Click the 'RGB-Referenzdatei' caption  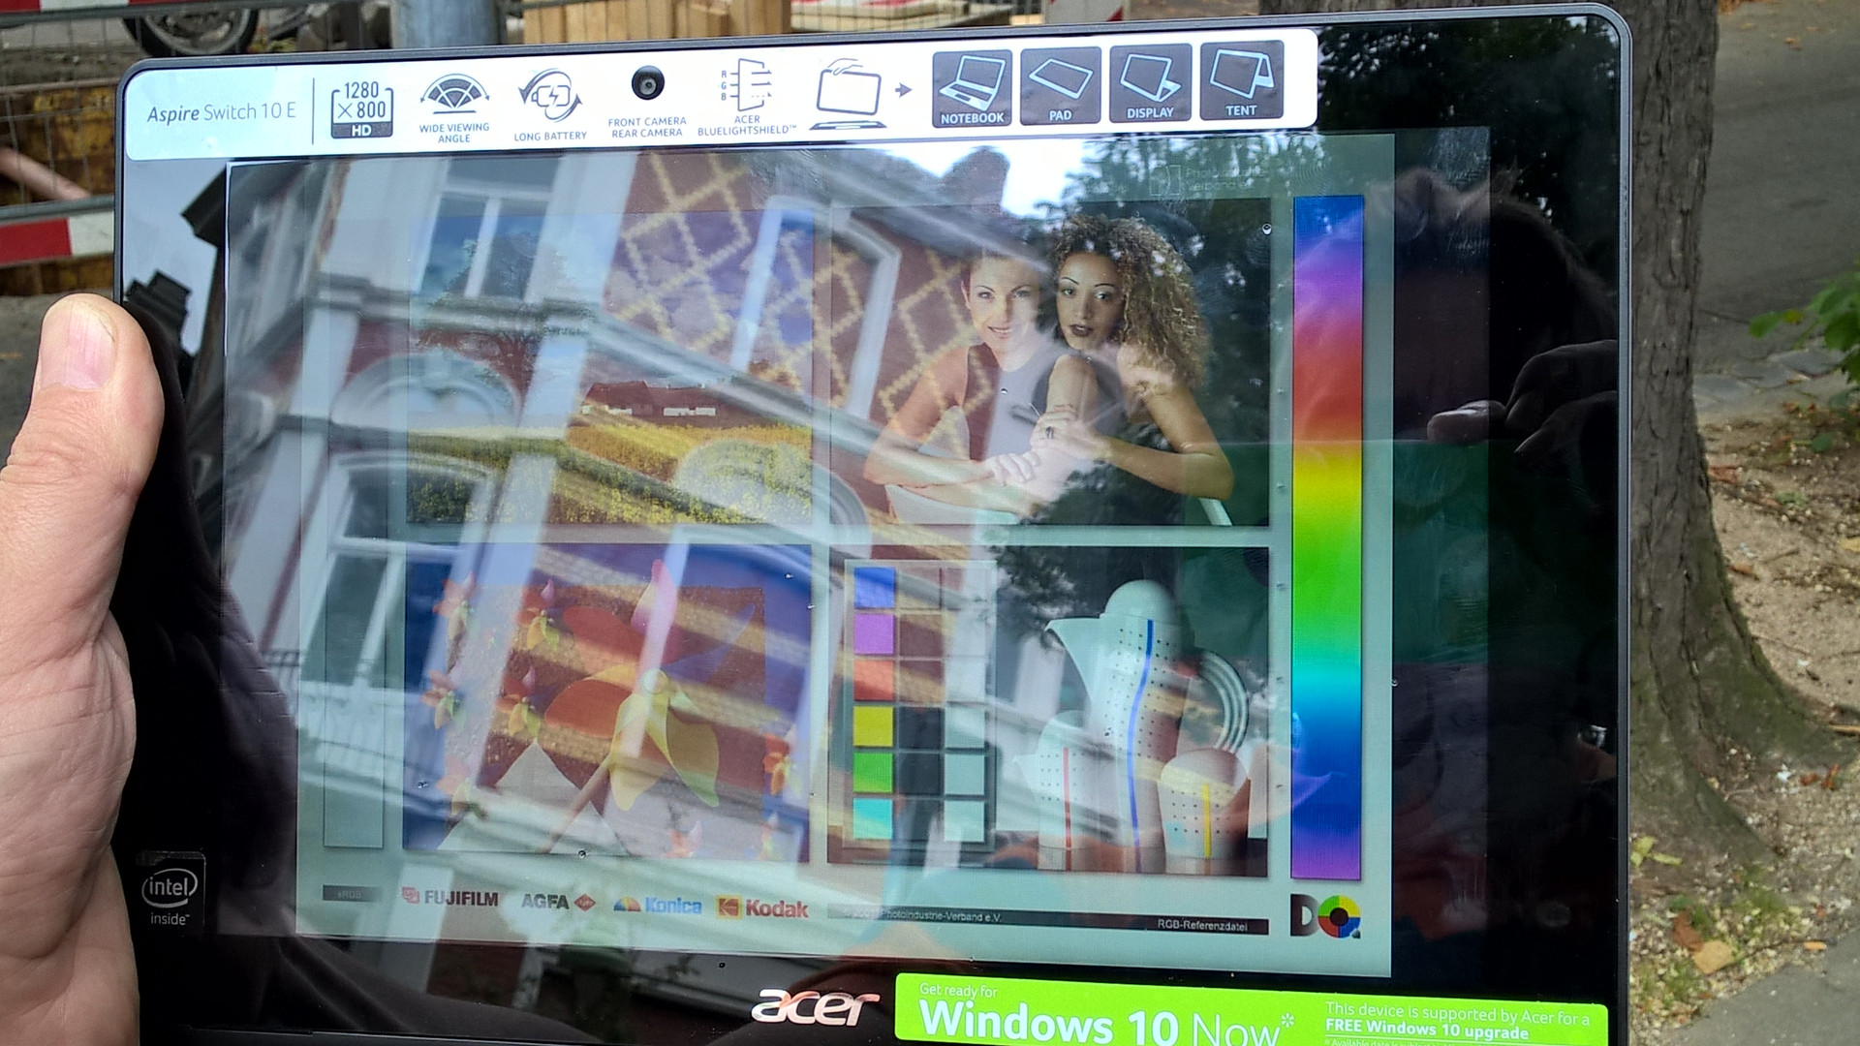point(1202,925)
